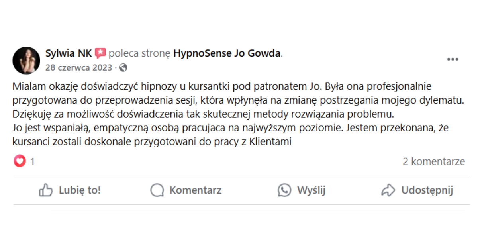Click the thumbs-up Like icon
This screenshot has width=478, height=251.
45,190
